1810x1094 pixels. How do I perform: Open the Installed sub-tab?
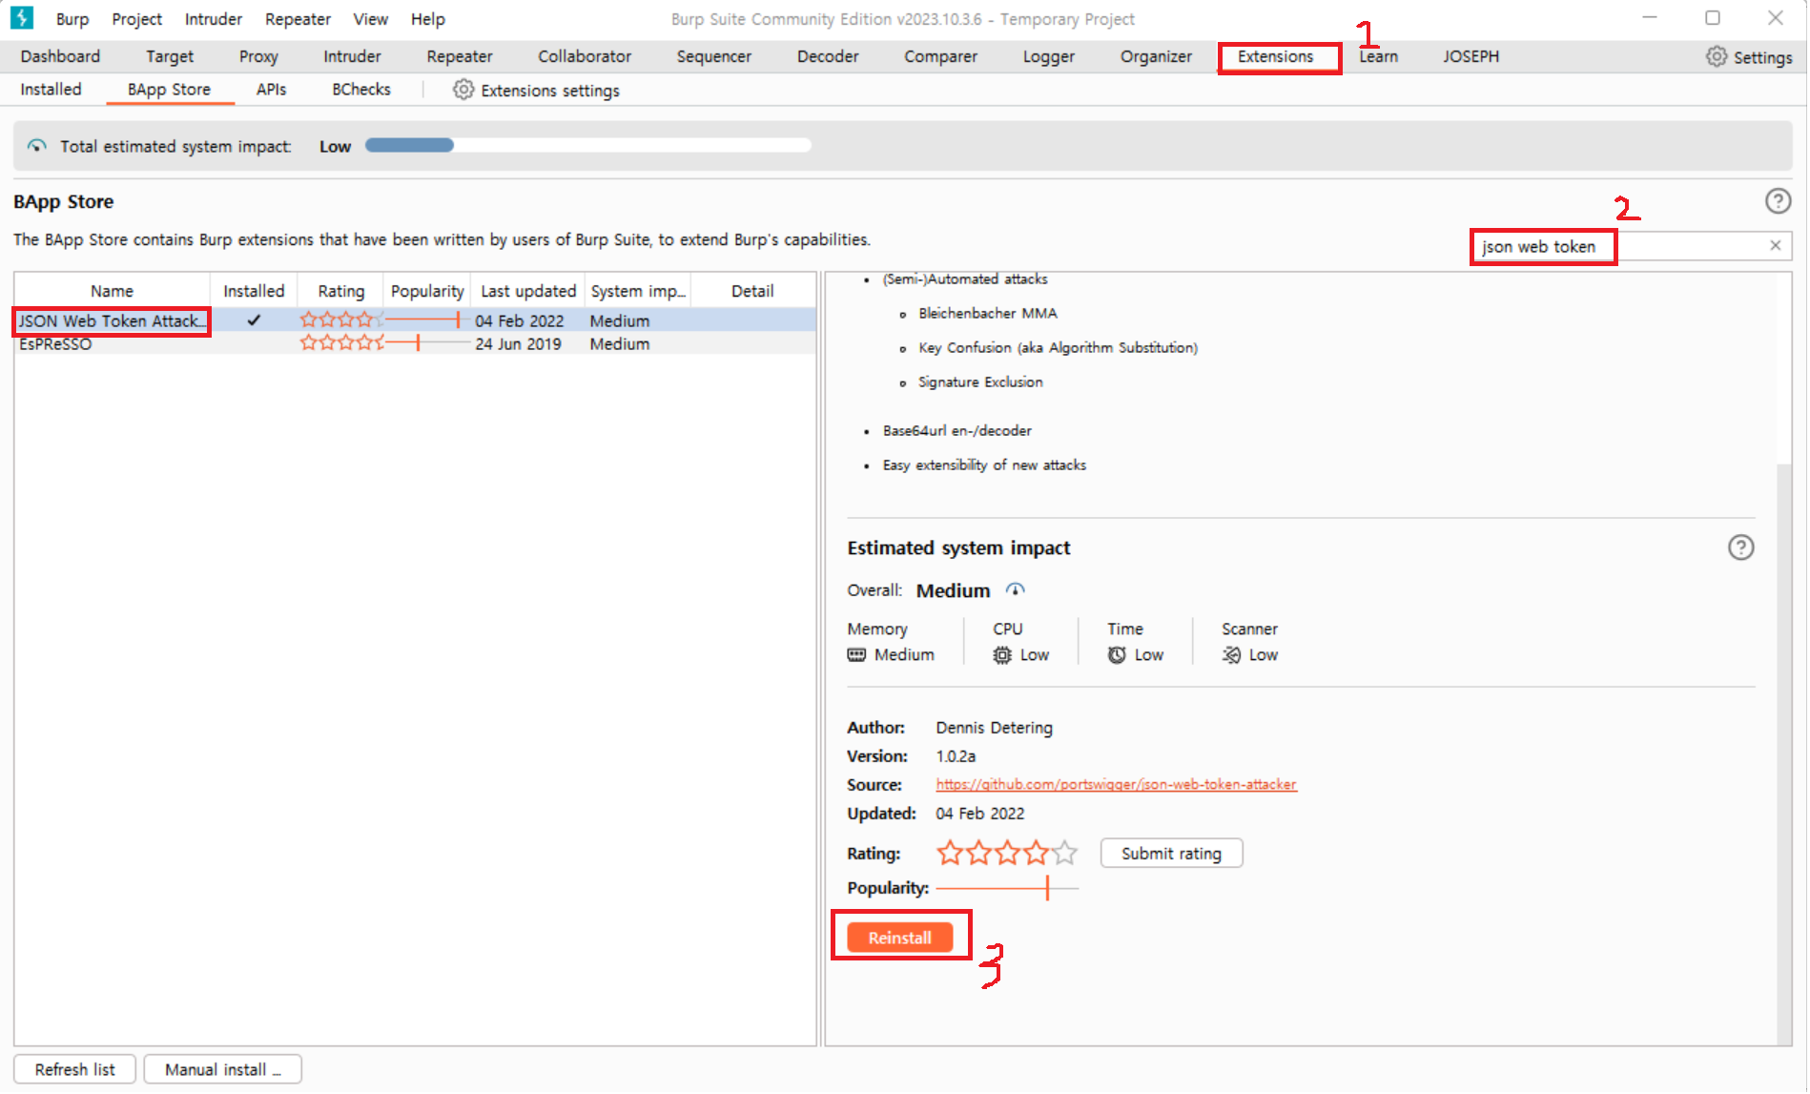(x=51, y=89)
